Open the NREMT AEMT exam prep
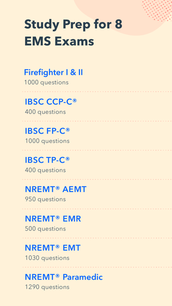Image resolution: width=172 pixels, height=306 pixels. coord(56,189)
